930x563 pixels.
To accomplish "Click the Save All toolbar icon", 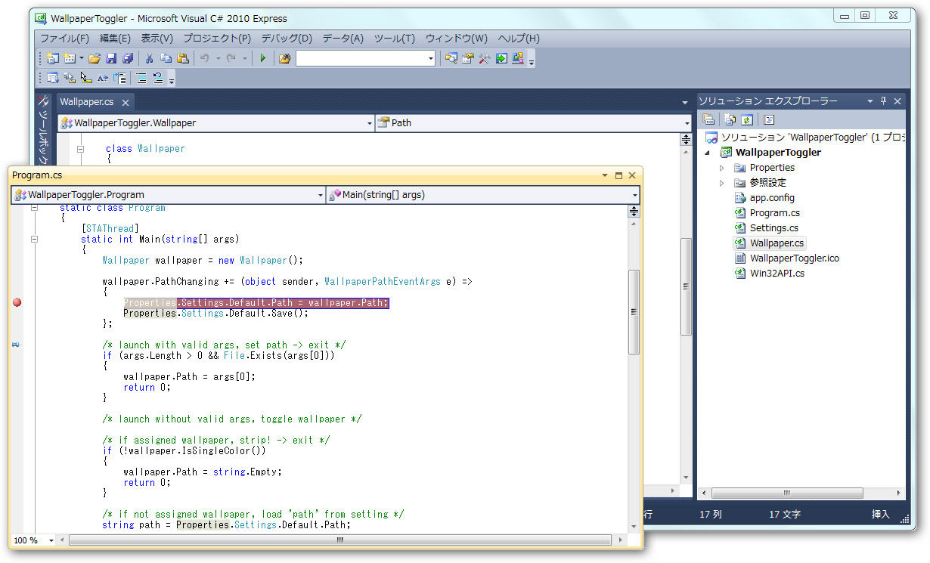I will 127,58.
